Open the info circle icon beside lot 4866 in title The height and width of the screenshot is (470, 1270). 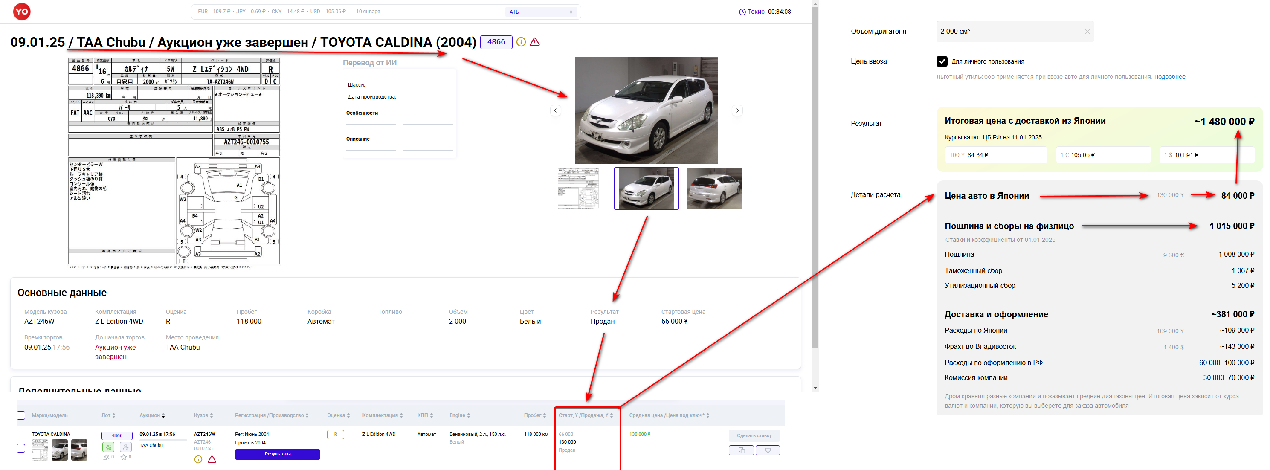pyautogui.click(x=521, y=42)
